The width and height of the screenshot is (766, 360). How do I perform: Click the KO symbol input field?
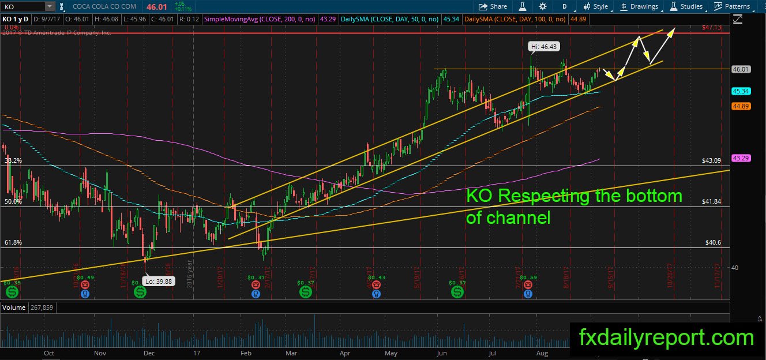point(22,6)
